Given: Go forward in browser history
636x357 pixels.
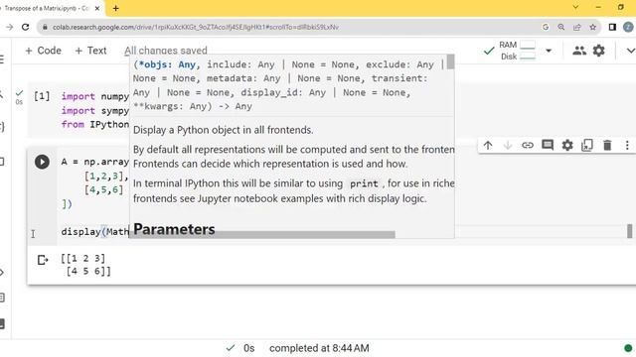Looking at the screenshot, I should [9, 27].
